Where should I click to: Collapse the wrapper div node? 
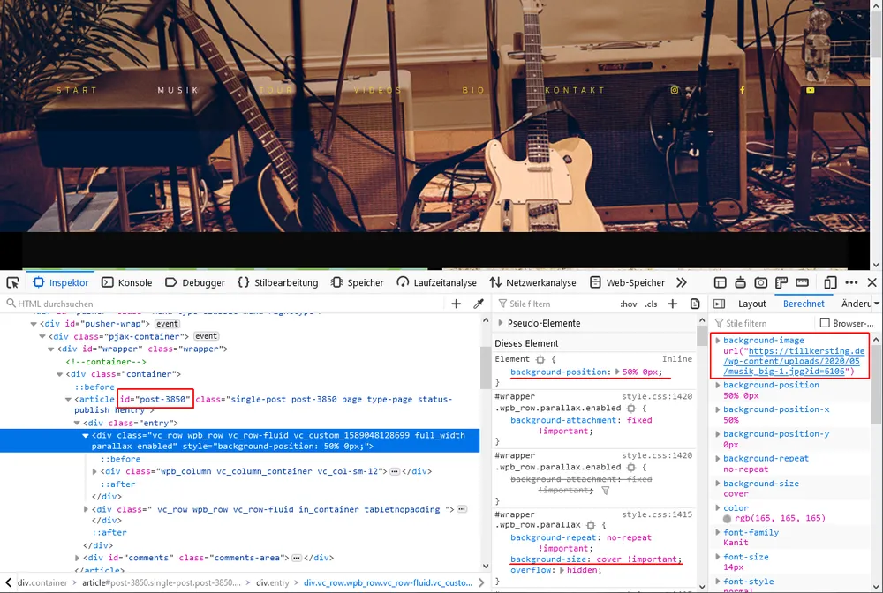(51, 349)
